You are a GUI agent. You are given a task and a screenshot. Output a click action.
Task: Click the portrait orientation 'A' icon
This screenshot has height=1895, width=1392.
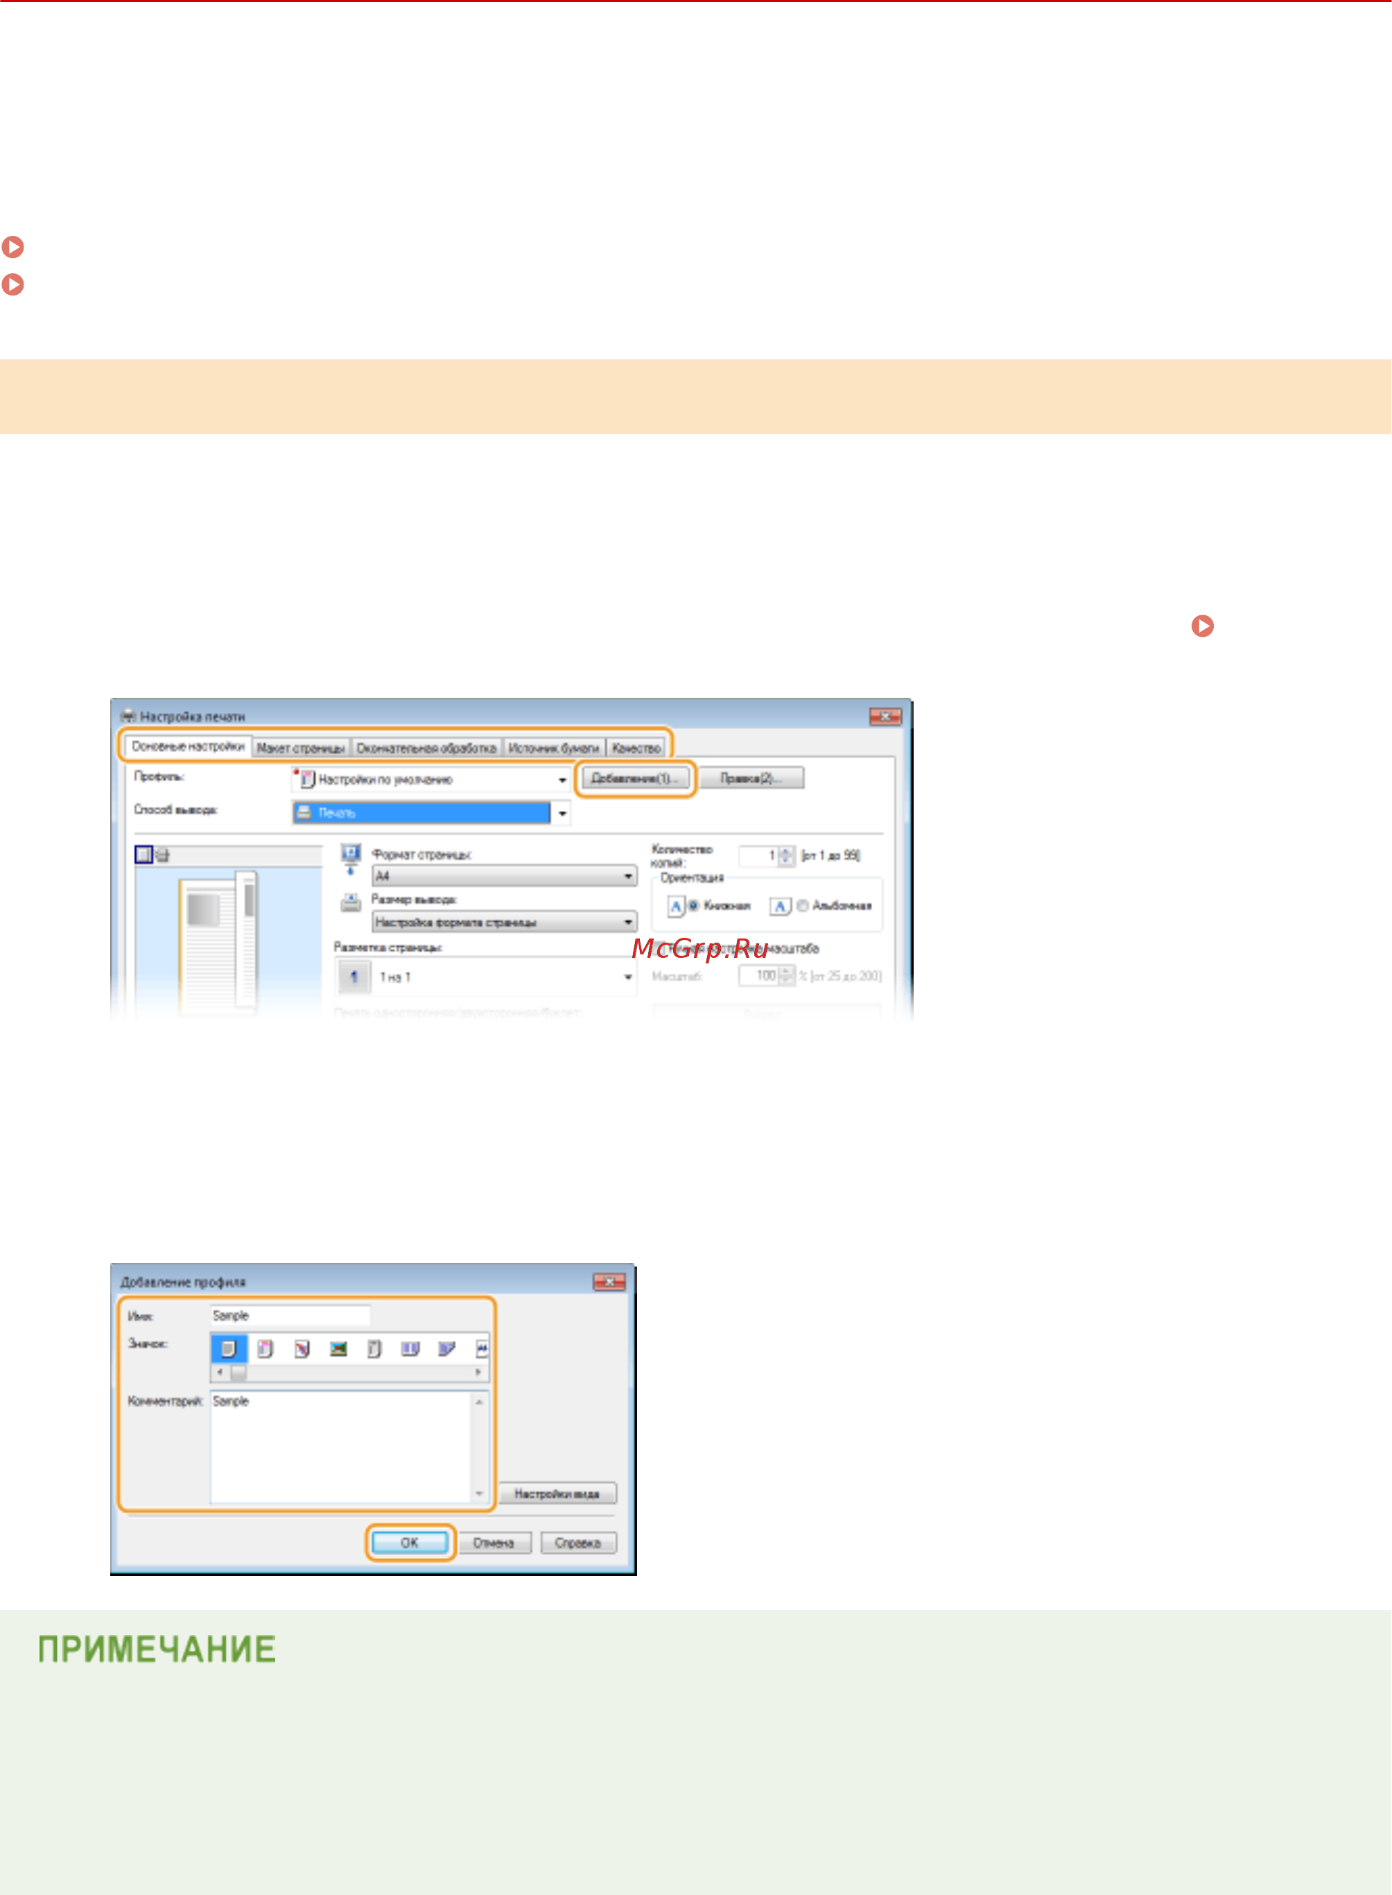(676, 906)
